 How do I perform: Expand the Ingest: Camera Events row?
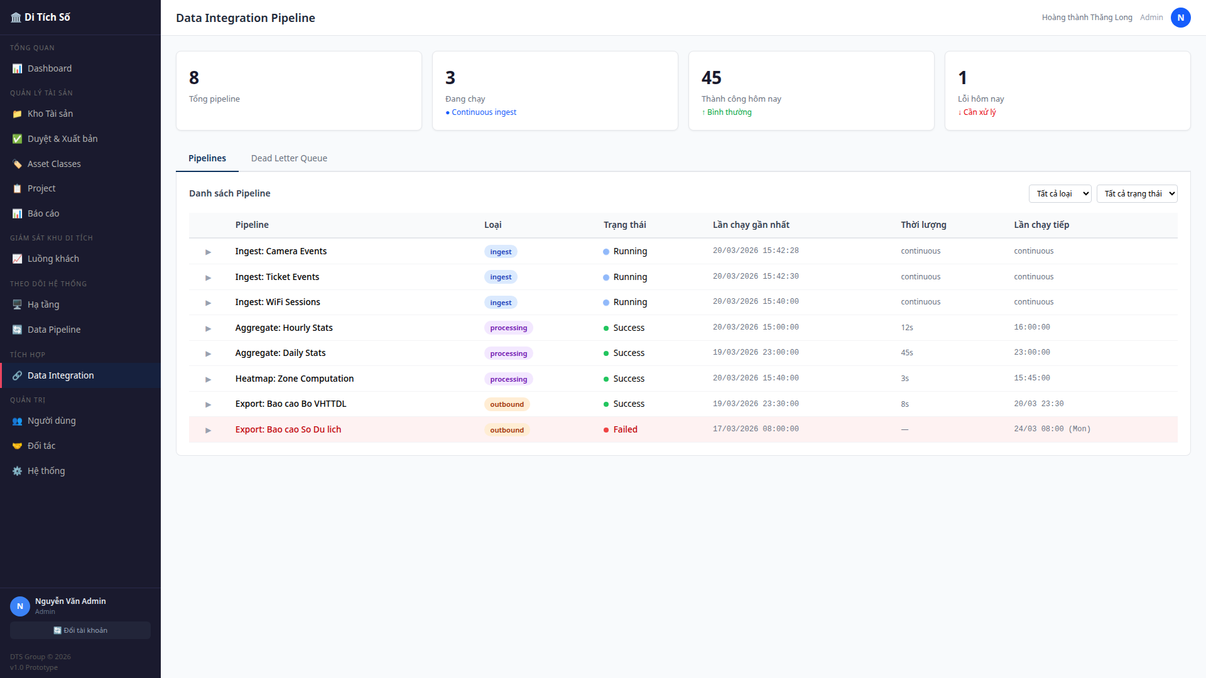pyautogui.click(x=208, y=252)
